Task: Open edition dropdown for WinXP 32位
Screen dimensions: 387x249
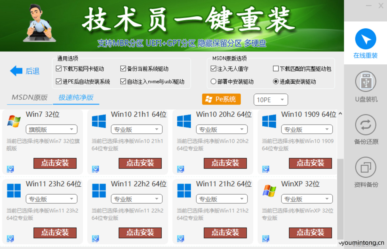Action: click(x=307, y=199)
